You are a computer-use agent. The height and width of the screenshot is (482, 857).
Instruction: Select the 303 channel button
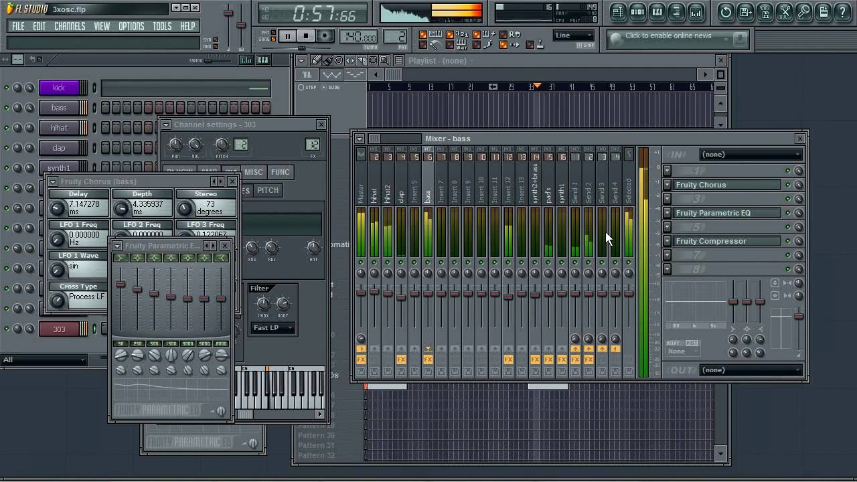point(59,329)
